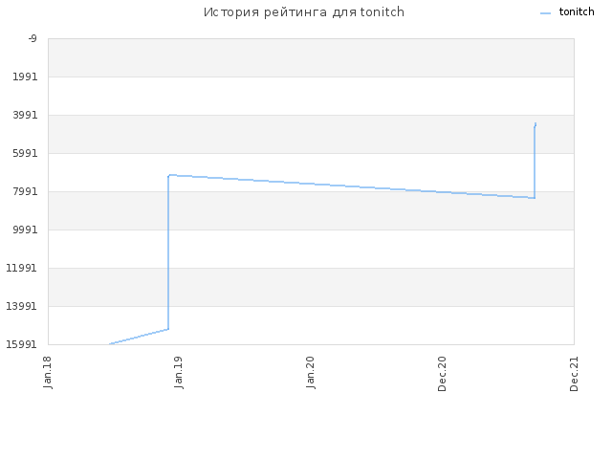This screenshot has width=612, height=459.
Task: Select the Jan.19 x-axis label
Action: pyautogui.click(x=179, y=372)
